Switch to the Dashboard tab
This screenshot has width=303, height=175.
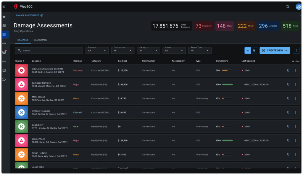(40, 40)
